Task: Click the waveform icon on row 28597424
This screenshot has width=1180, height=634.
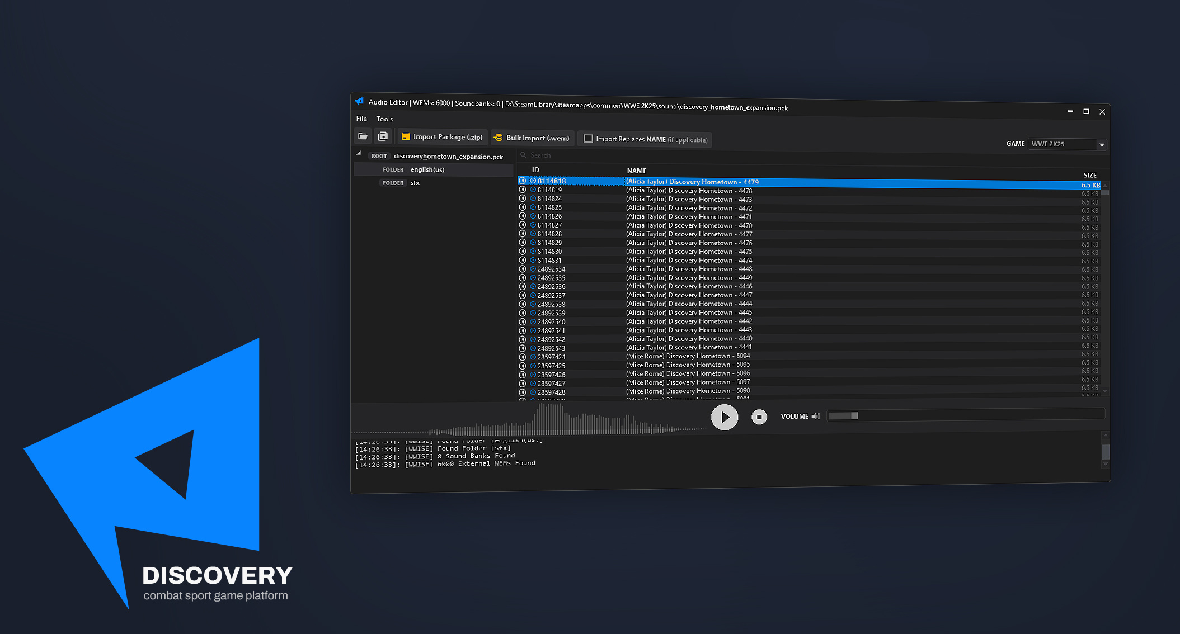Action: click(x=523, y=357)
